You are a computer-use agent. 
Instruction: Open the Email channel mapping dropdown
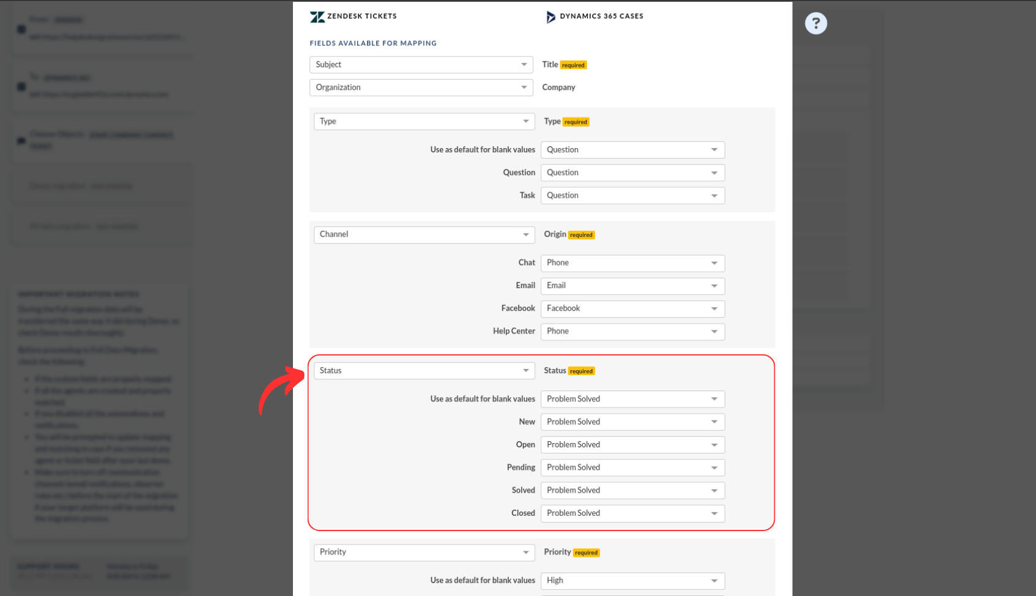[632, 286]
